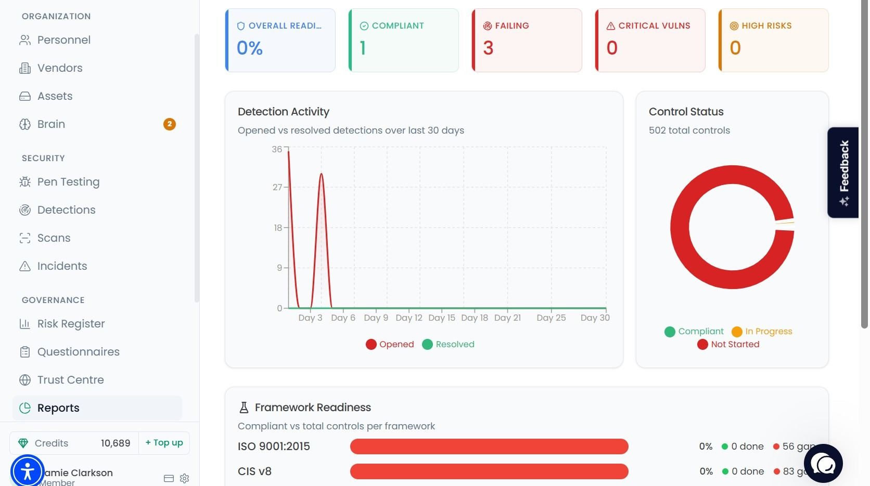Click the Failing summary card

point(527,40)
